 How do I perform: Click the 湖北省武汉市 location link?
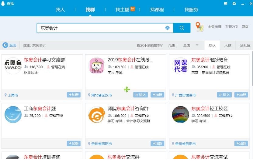click(102, 95)
